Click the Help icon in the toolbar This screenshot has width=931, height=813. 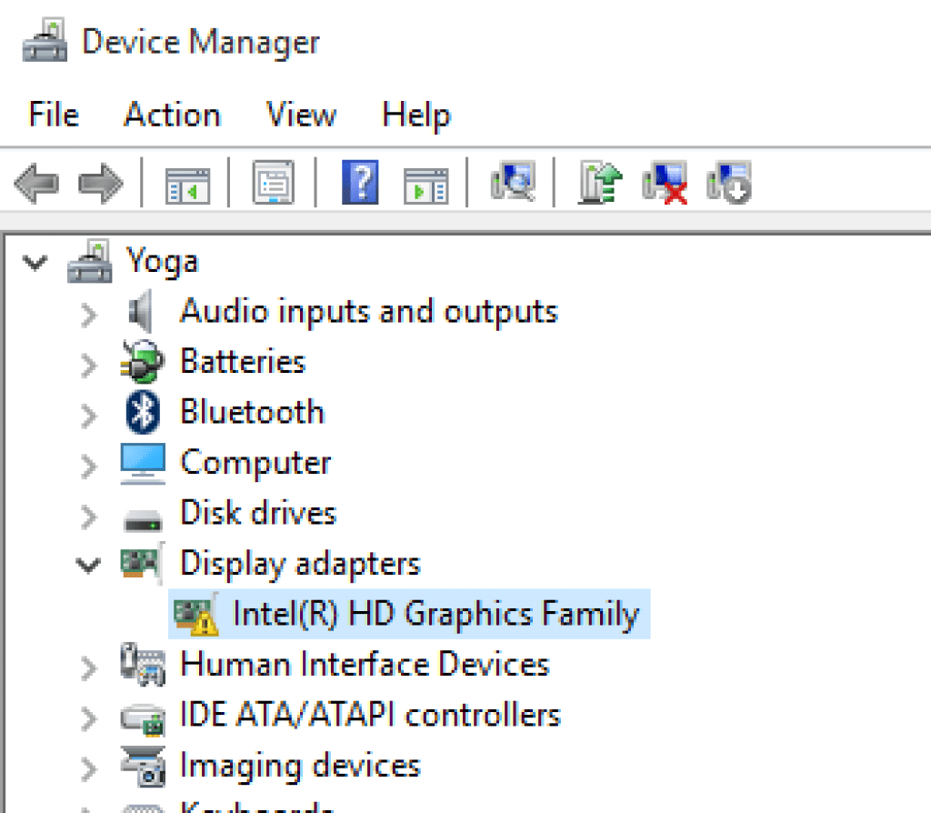click(x=359, y=182)
